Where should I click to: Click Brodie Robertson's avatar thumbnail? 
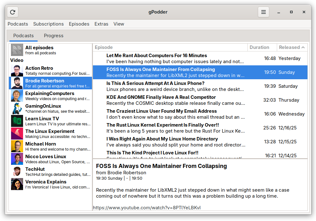[17, 83]
